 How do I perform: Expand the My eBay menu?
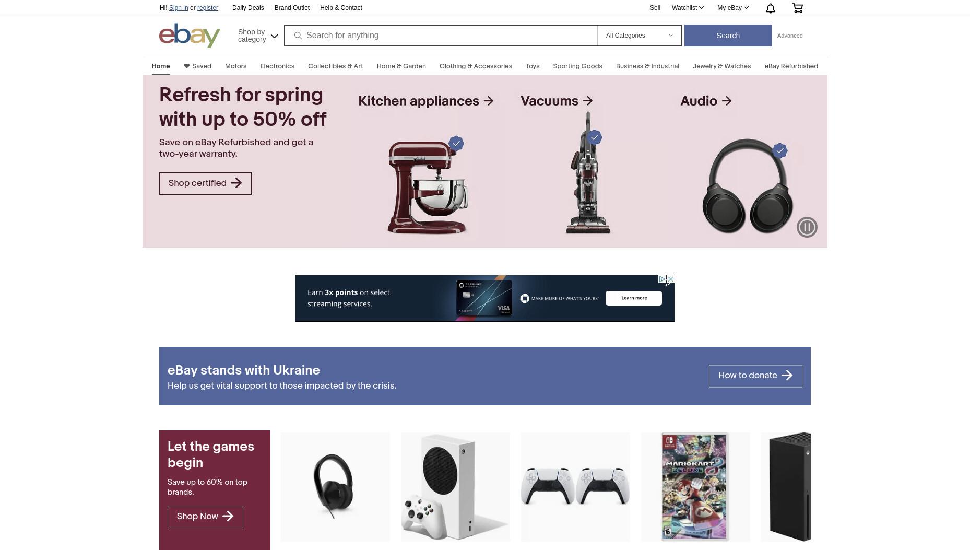click(732, 8)
